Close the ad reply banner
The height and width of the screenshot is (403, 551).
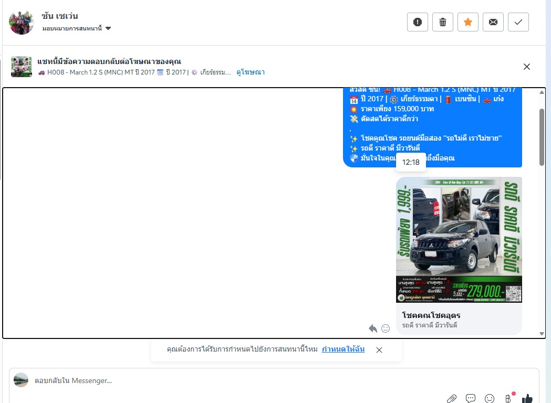click(526, 67)
